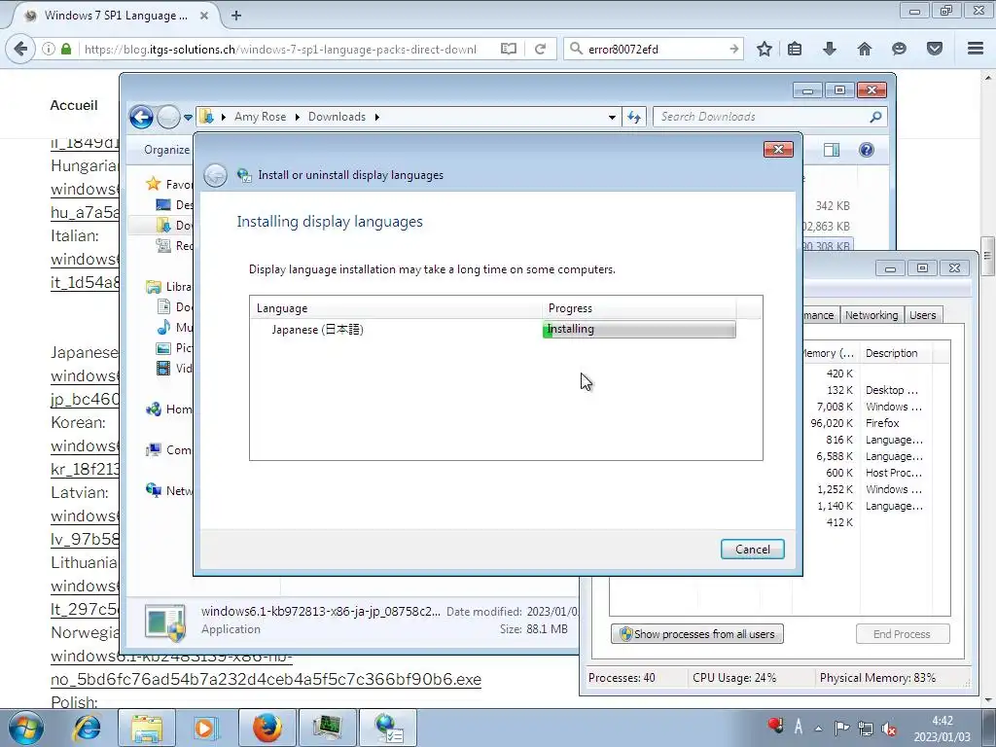Viewport: 996px width, 747px height.
Task: Select Libraries in Explorer sidebar
Action: click(x=168, y=287)
